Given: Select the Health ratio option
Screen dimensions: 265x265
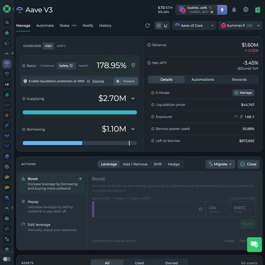Looking at the screenshot, I should tap(83, 66).
